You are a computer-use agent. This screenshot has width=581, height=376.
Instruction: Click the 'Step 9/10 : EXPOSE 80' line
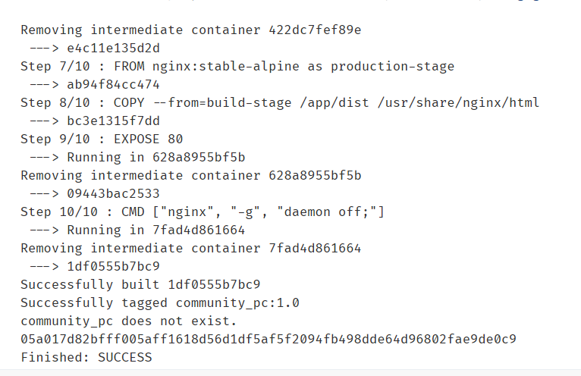101,139
